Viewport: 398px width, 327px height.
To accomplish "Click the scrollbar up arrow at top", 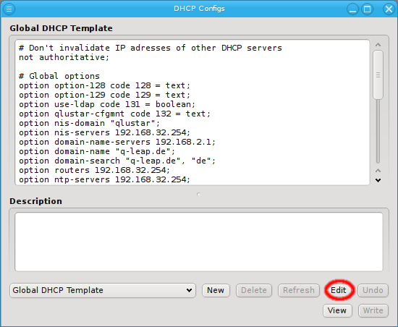I will point(378,45).
